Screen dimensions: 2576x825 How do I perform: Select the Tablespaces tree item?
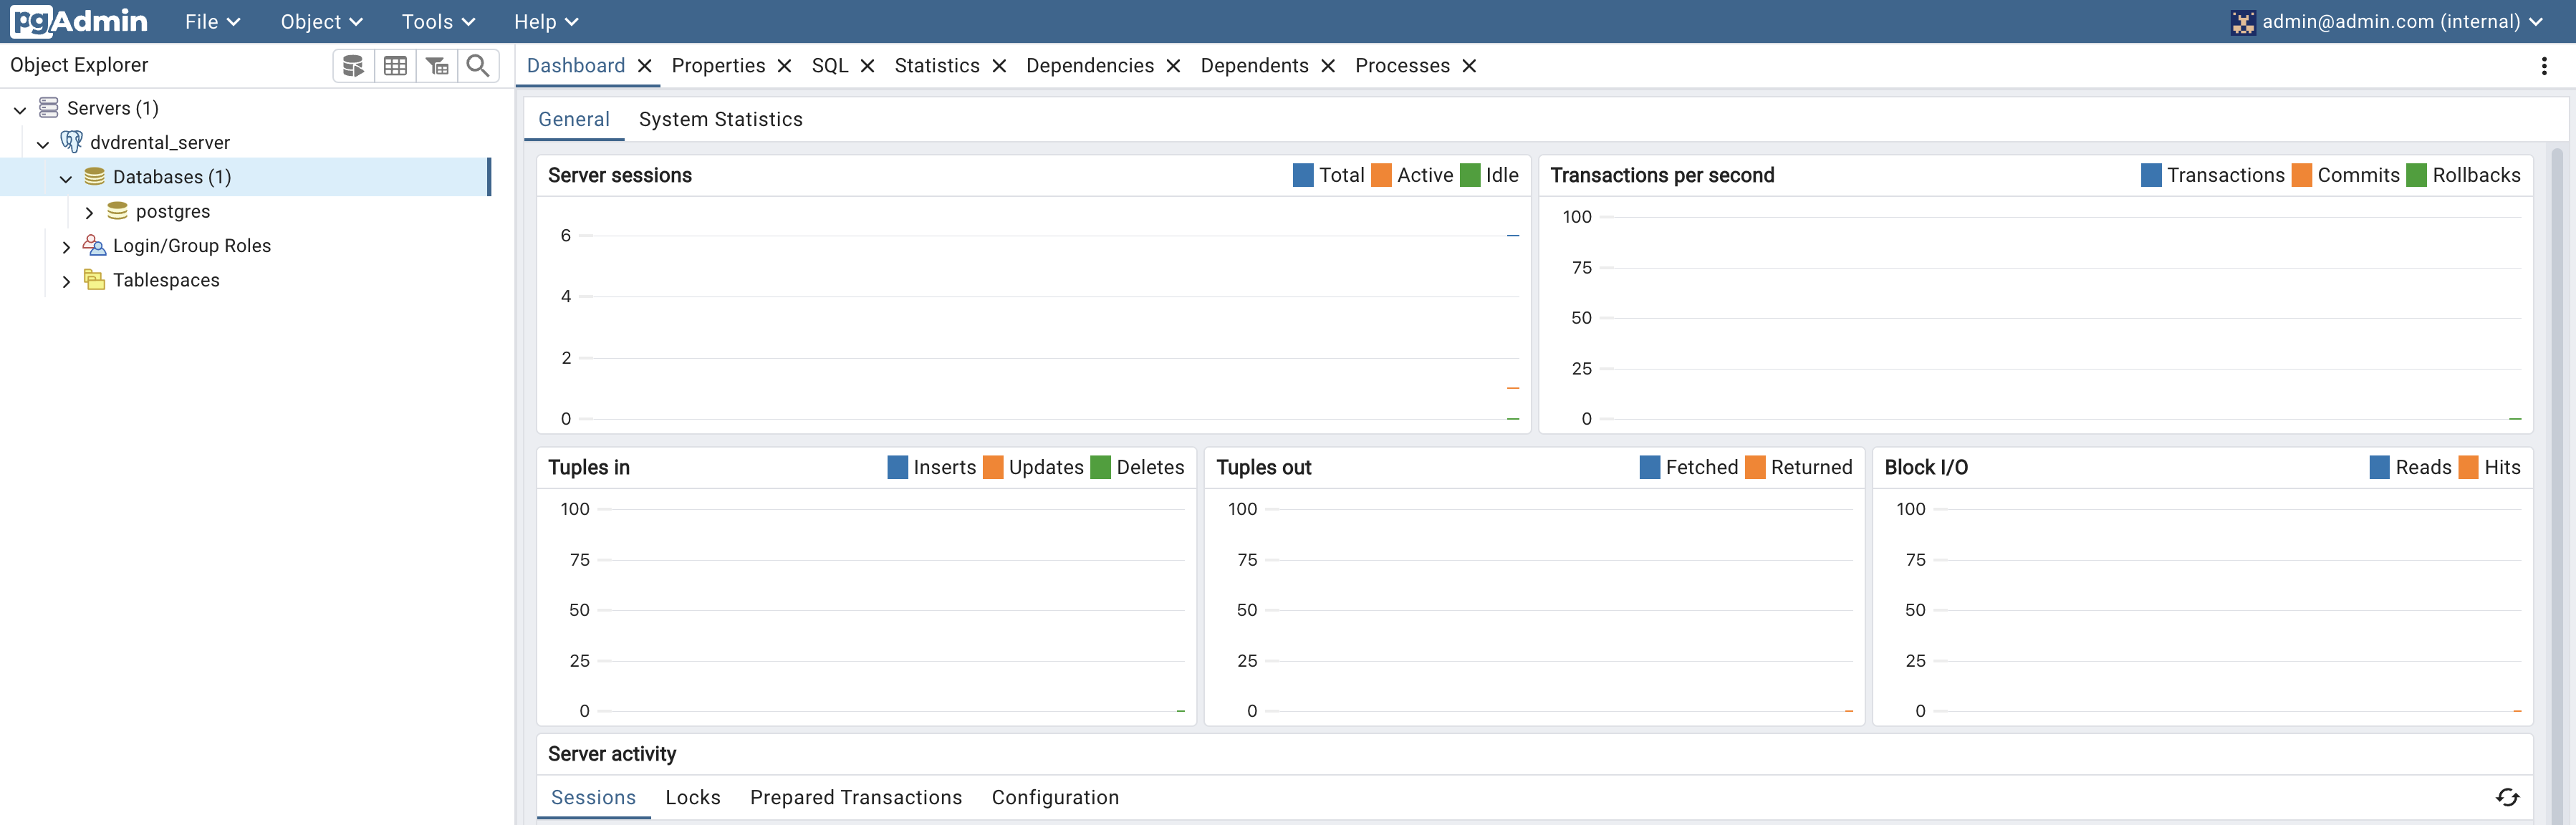click(x=166, y=280)
